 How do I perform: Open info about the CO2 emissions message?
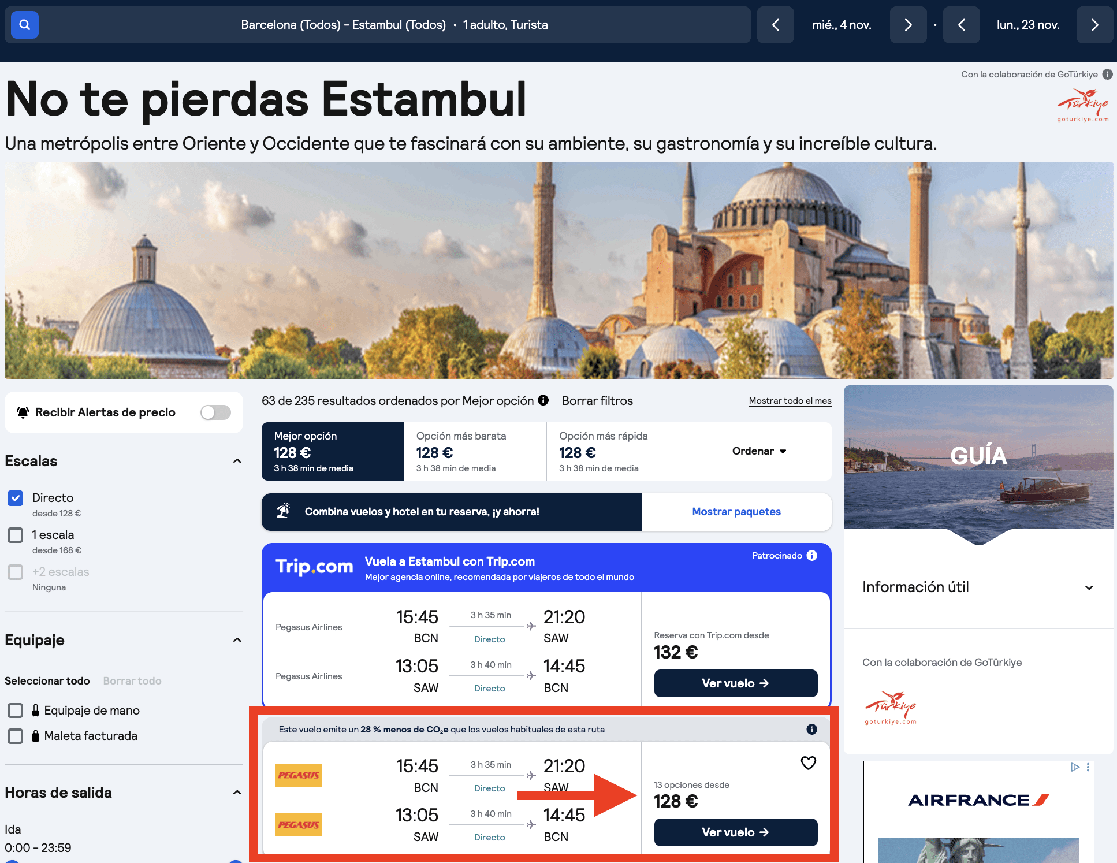(811, 729)
